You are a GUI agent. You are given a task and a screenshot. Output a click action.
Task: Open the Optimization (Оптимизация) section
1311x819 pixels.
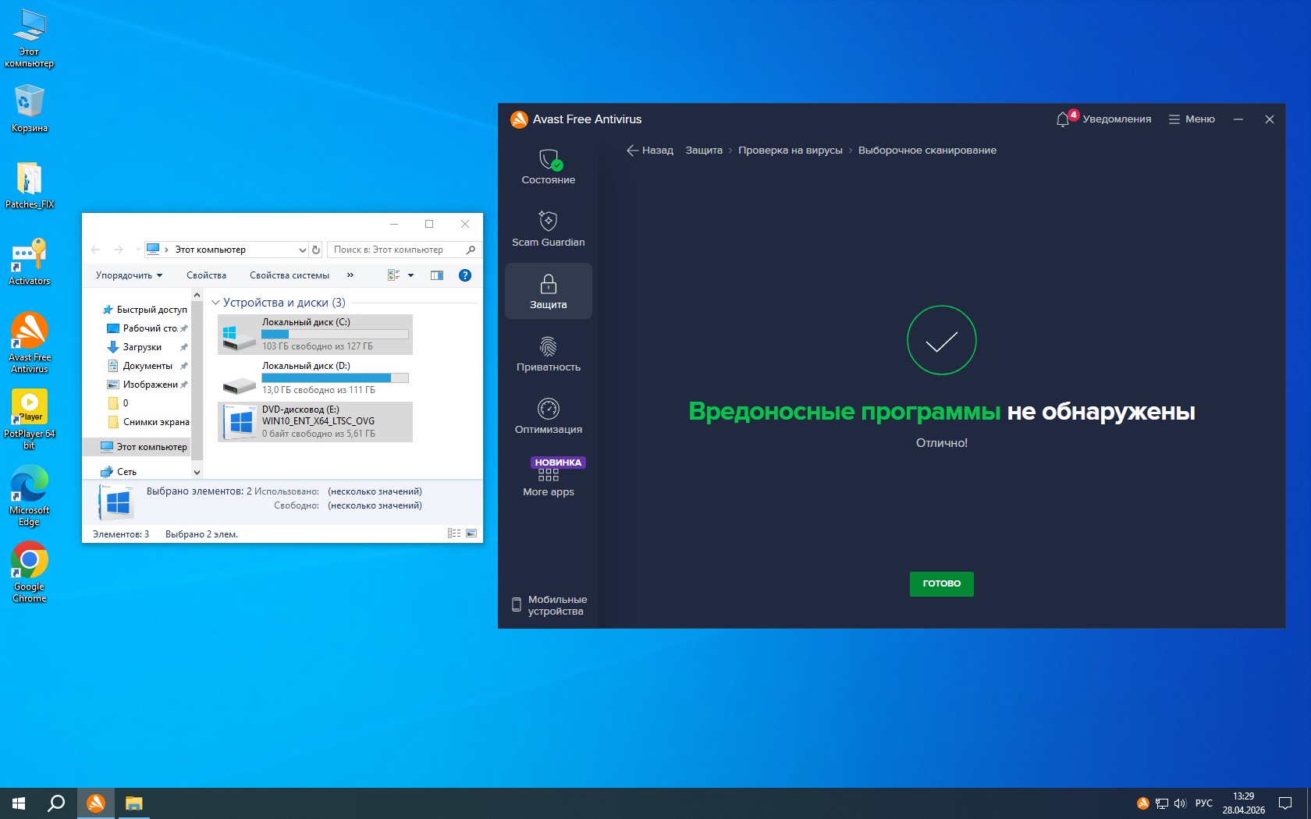tap(548, 417)
